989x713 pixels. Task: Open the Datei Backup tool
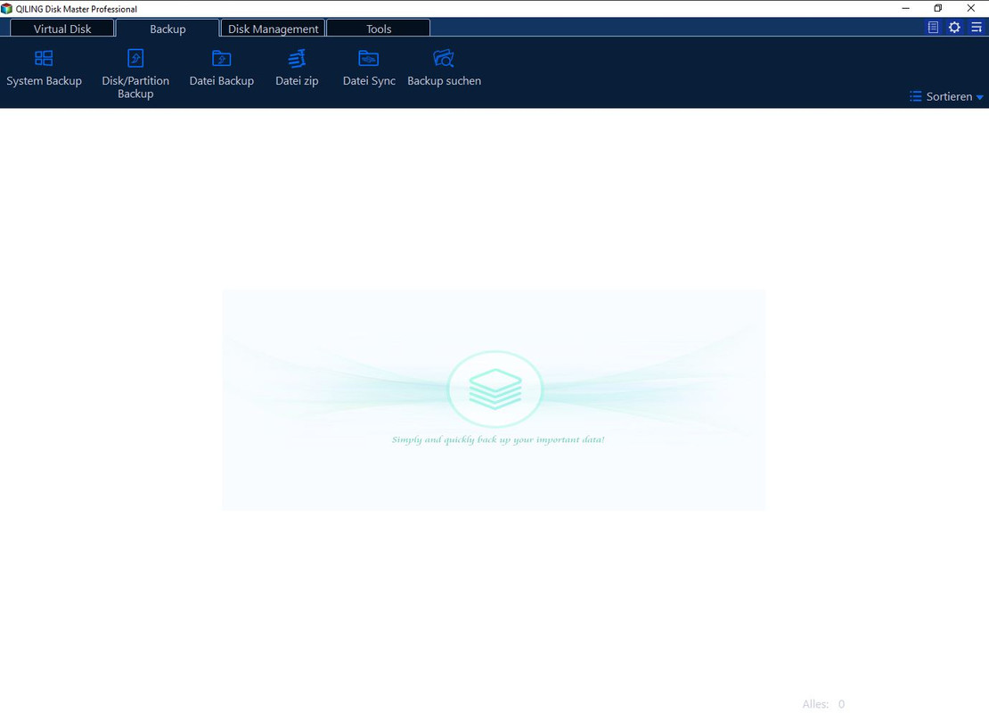221,68
